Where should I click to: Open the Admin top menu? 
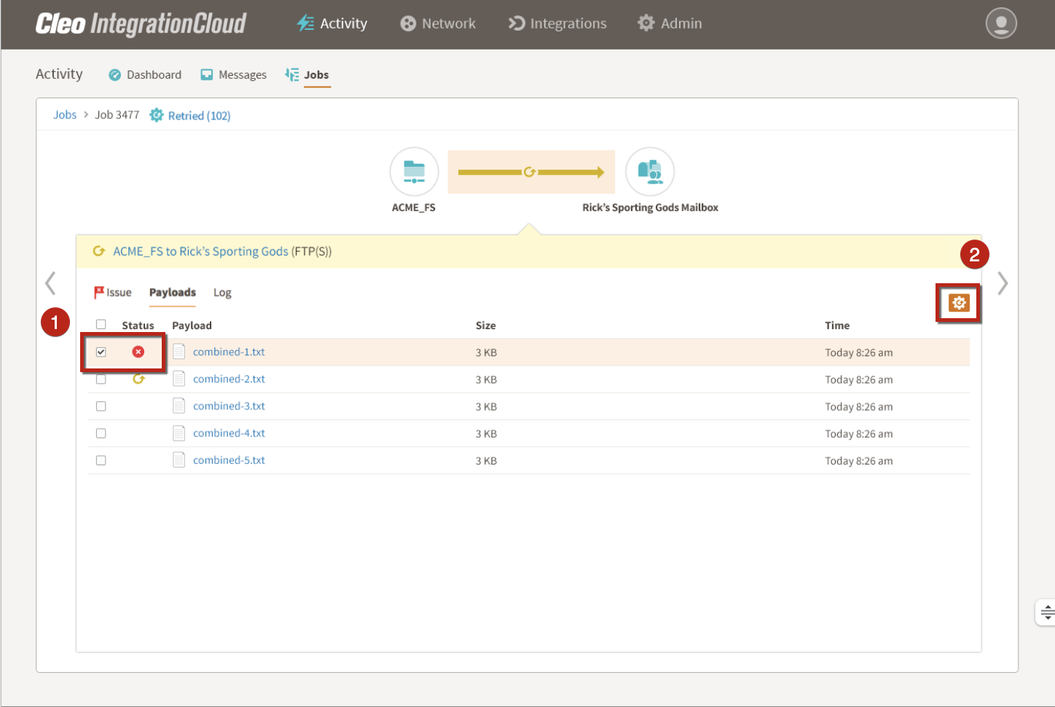click(x=670, y=23)
